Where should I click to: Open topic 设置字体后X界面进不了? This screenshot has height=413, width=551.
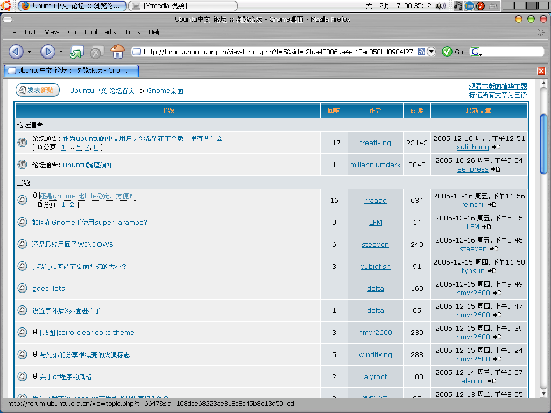click(x=66, y=310)
